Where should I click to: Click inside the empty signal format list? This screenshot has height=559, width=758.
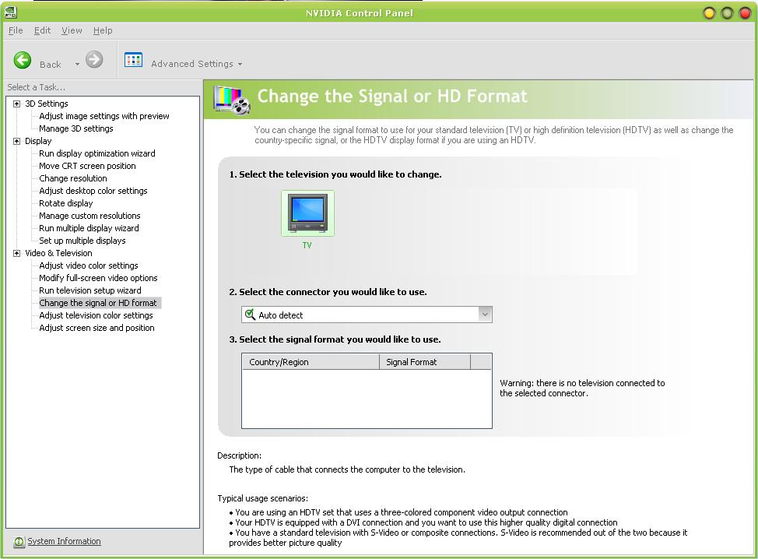pyautogui.click(x=367, y=399)
